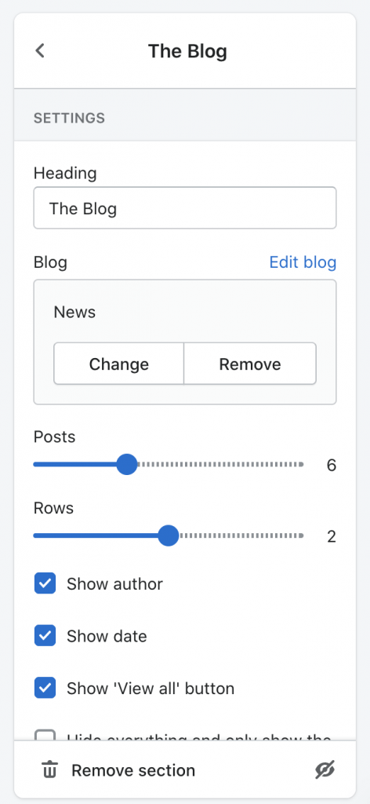370x804 pixels.
Task: Change the selected News blog
Action: [118, 364]
